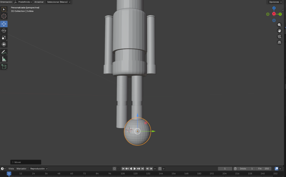Expand the Opciones dropdown
286x177 pixels.
(275, 2)
